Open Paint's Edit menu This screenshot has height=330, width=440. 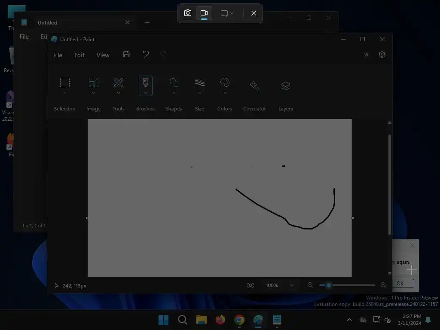[79, 55]
